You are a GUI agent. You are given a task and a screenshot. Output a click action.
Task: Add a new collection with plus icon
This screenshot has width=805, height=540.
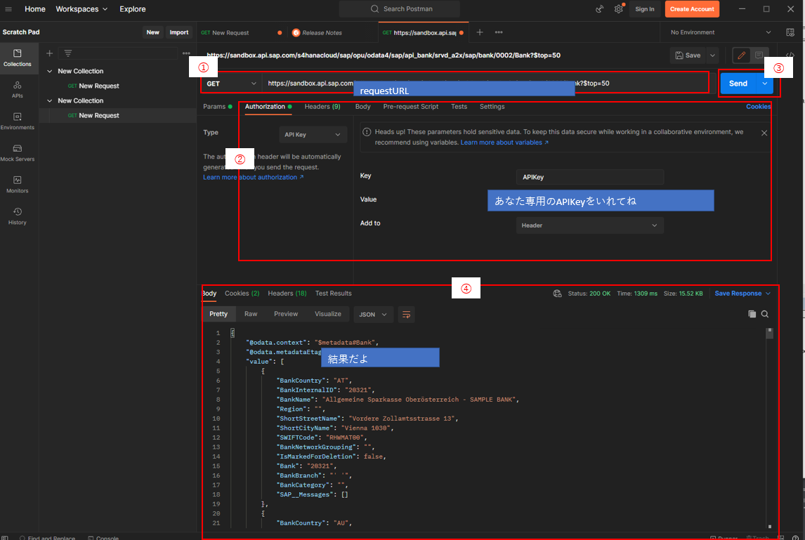[x=49, y=53]
